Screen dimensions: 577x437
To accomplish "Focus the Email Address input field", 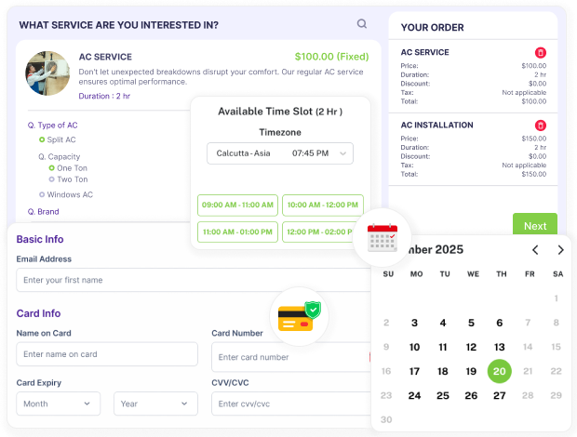I will [x=194, y=280].
